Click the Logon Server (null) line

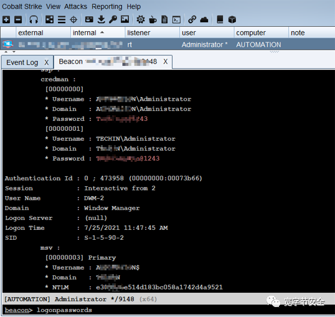(56, 218)
